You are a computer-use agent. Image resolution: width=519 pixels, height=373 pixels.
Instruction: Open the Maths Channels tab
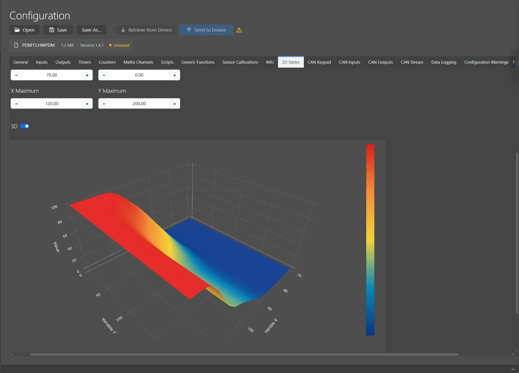pos(138,62)
